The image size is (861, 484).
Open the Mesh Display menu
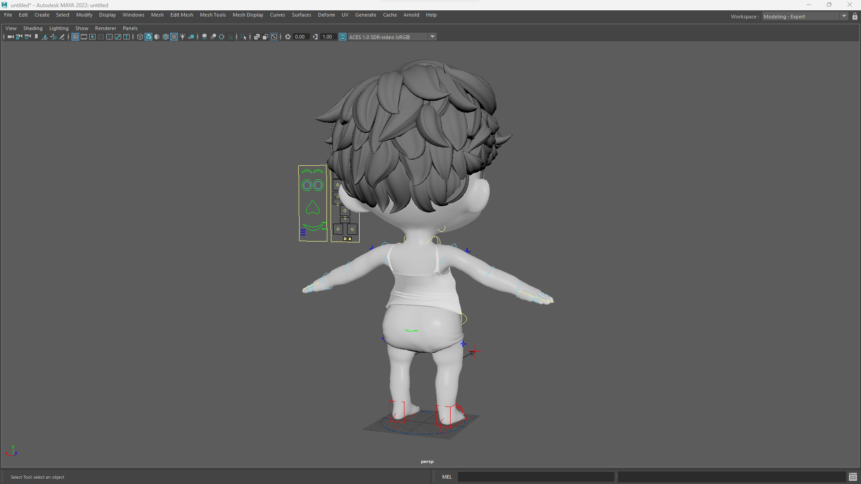click(248, 15)
